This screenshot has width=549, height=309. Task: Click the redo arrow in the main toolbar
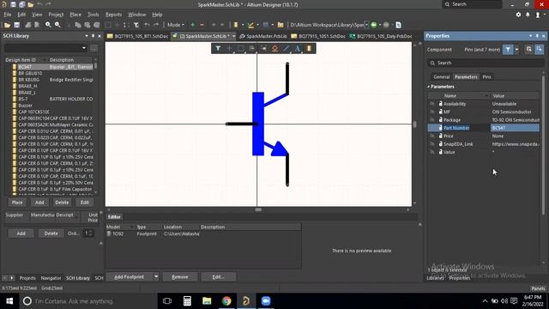(156, 25)
